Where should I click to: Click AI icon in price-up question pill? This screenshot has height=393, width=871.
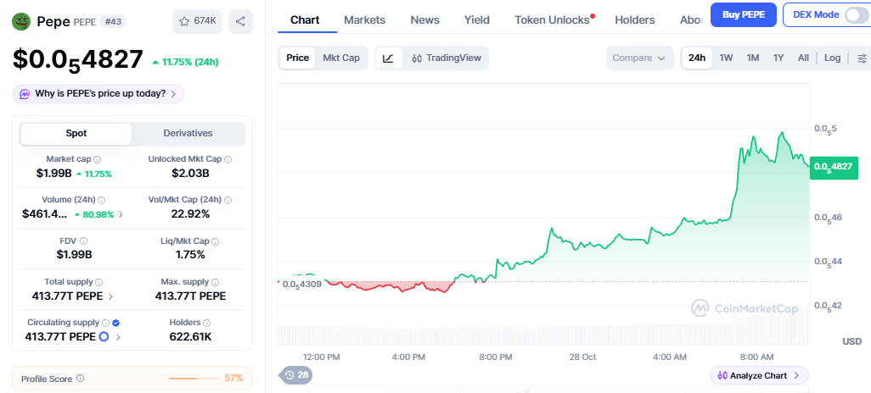[x=25, y=94]
